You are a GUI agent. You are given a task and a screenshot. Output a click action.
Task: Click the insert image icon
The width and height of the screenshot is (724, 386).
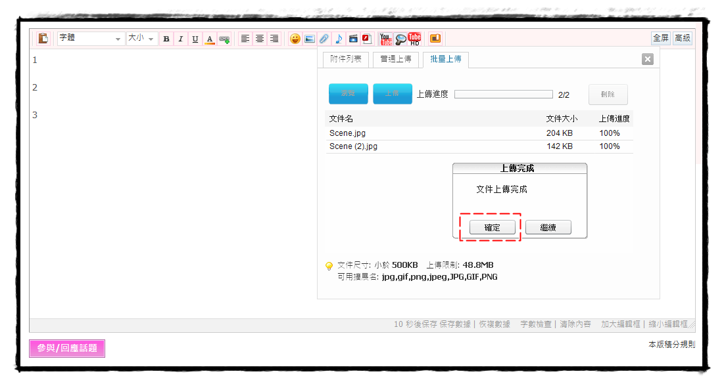(310, 39)
